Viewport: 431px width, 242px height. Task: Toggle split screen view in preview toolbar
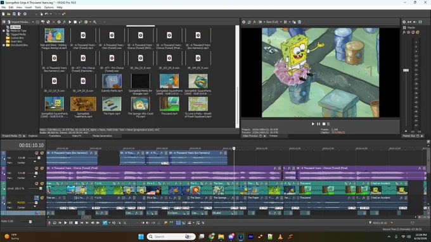[x=260, y=22]
